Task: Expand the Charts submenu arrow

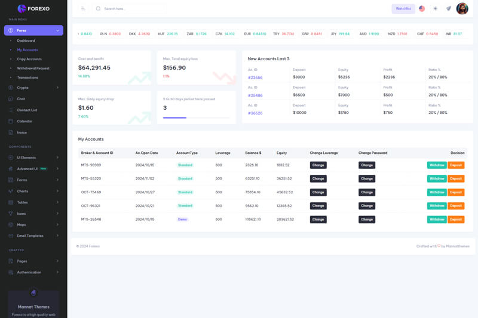Action: pos(57,191)
